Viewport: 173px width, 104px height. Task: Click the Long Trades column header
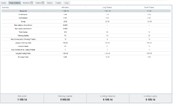pos(107,8)
